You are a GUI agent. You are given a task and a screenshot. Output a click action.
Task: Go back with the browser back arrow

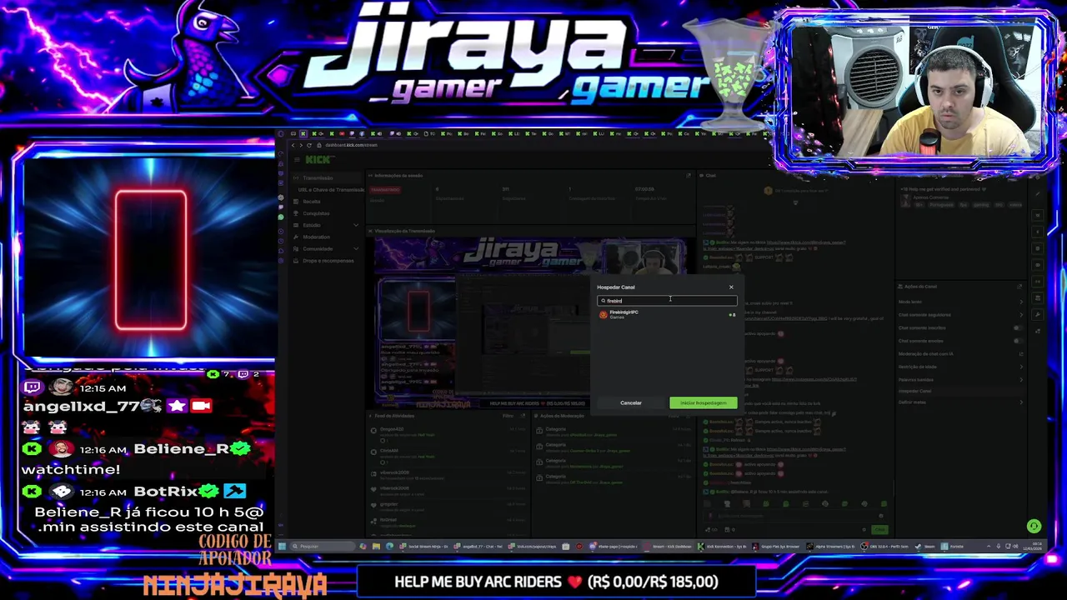[293, 145]
